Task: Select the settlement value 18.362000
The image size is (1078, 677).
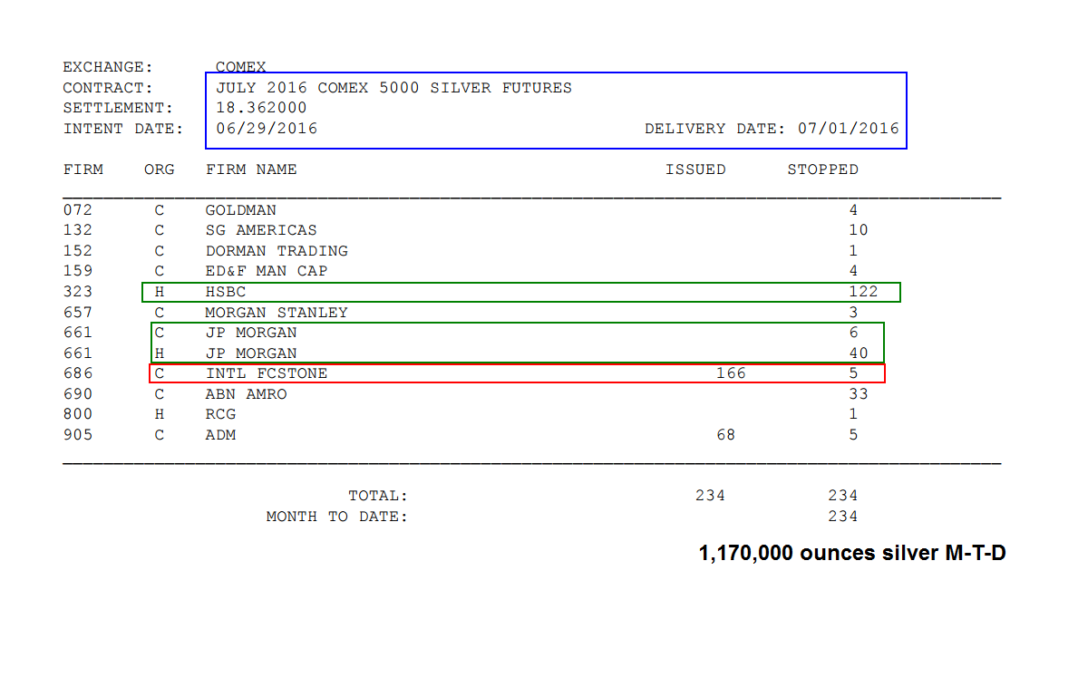Action: 261,108
